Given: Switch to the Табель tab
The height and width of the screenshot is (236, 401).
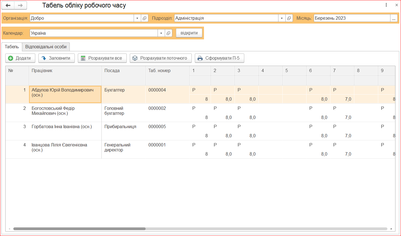Looking at the screenshot, I should click(x=12, y=47).
